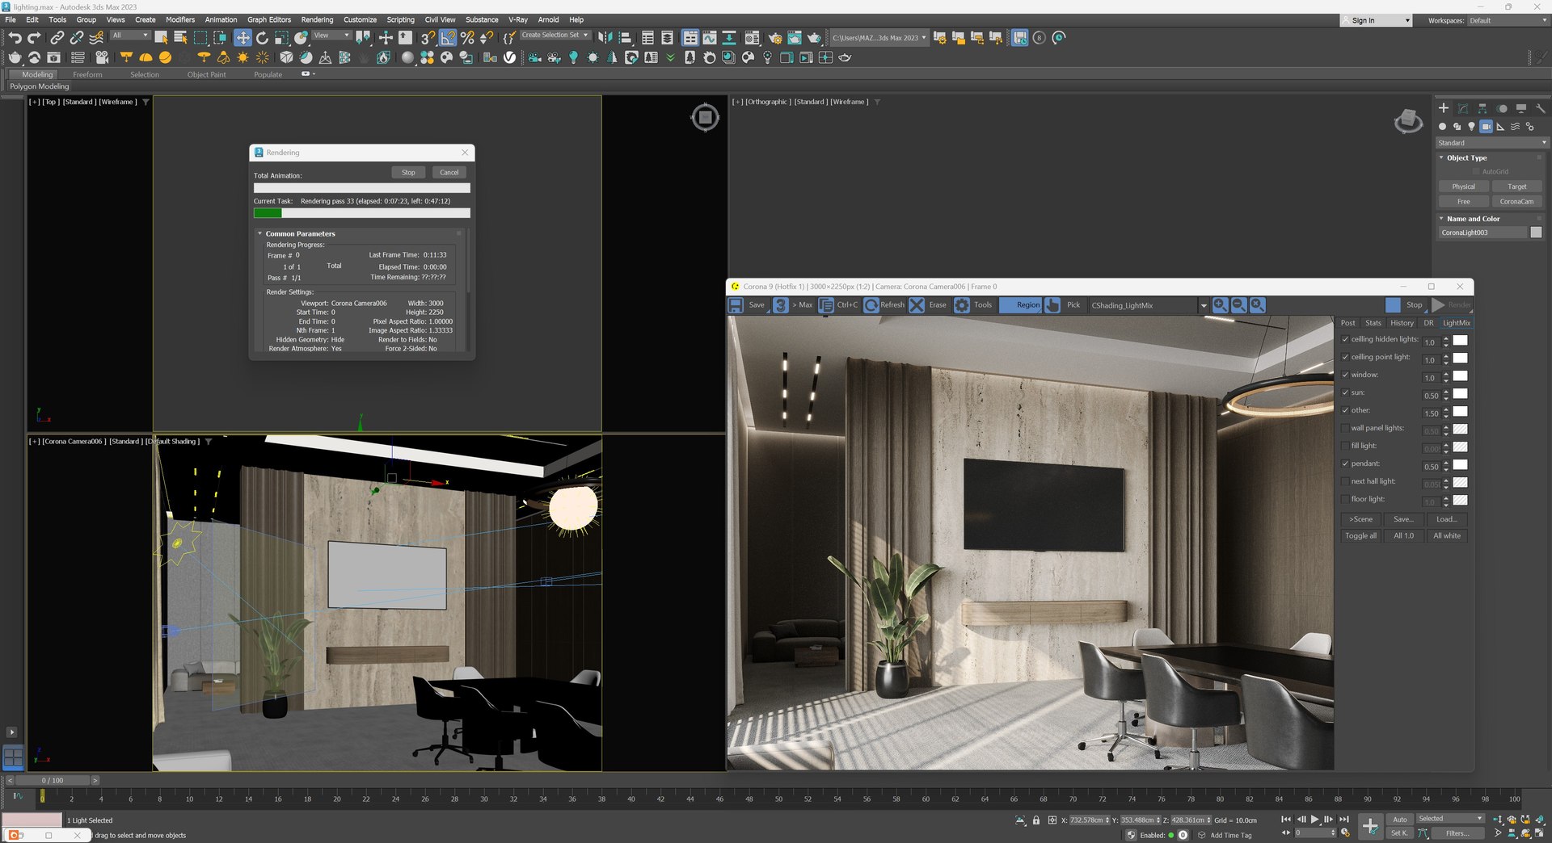Uncheck the pendant light checkbox
The image size is (1552, 843).
pyautogui.click(x=1346, y=463)
